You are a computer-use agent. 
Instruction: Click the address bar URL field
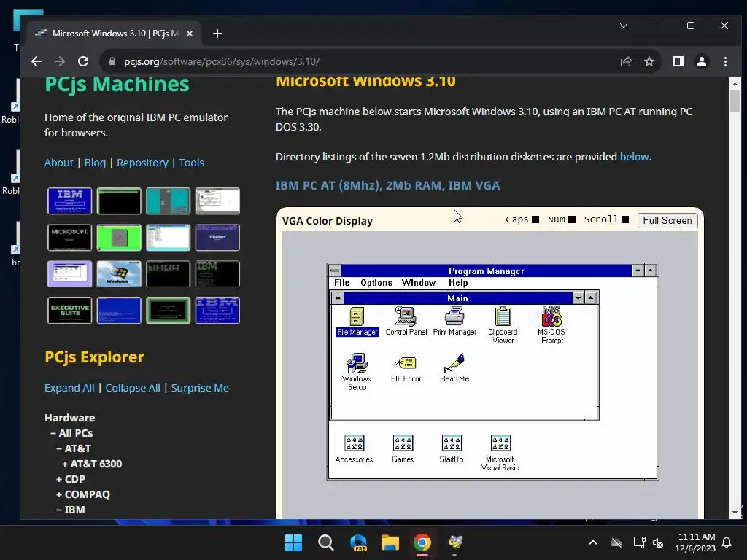point(357,61)
